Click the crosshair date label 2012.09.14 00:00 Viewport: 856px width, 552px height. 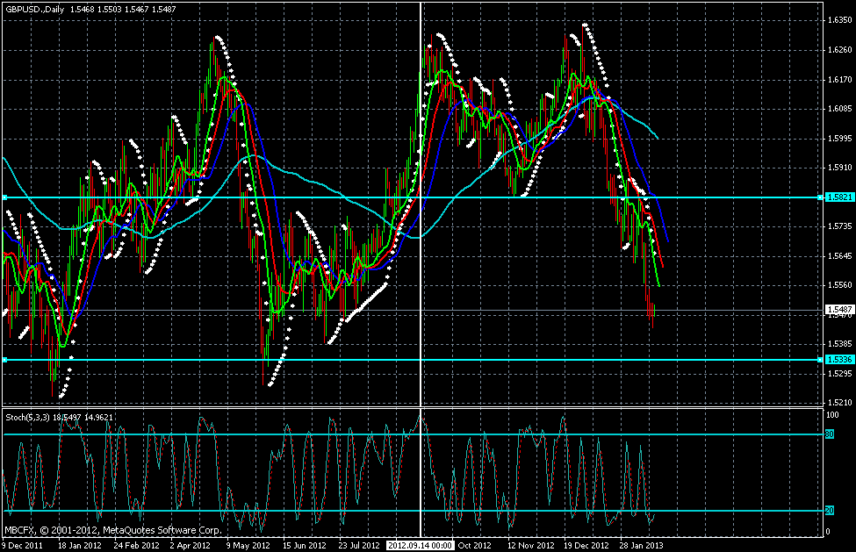point(421,545)
